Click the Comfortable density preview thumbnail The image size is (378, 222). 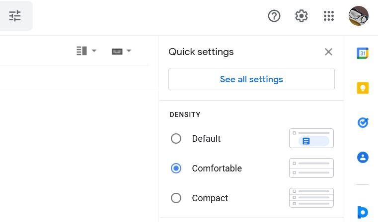point(311,168)
